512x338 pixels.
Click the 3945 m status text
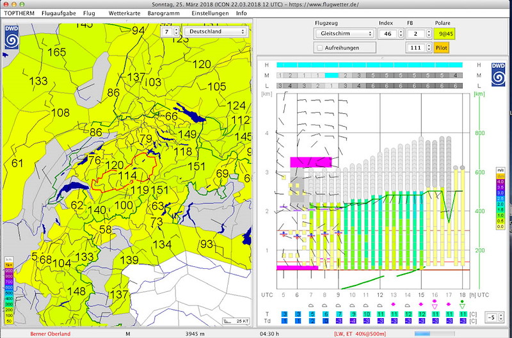(195, 334)
